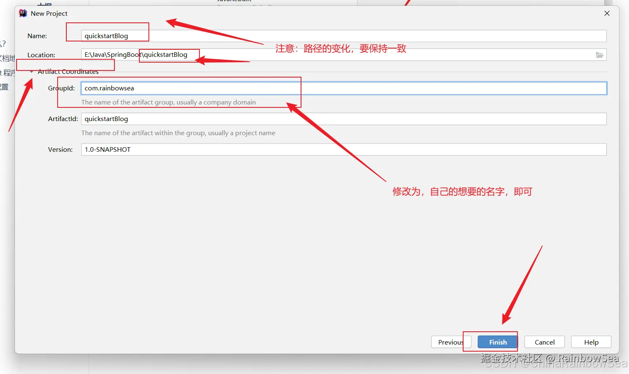Open Help for New Project
Image resolution: width=629 pixels, height=374 pixels.
coord(591,342)
